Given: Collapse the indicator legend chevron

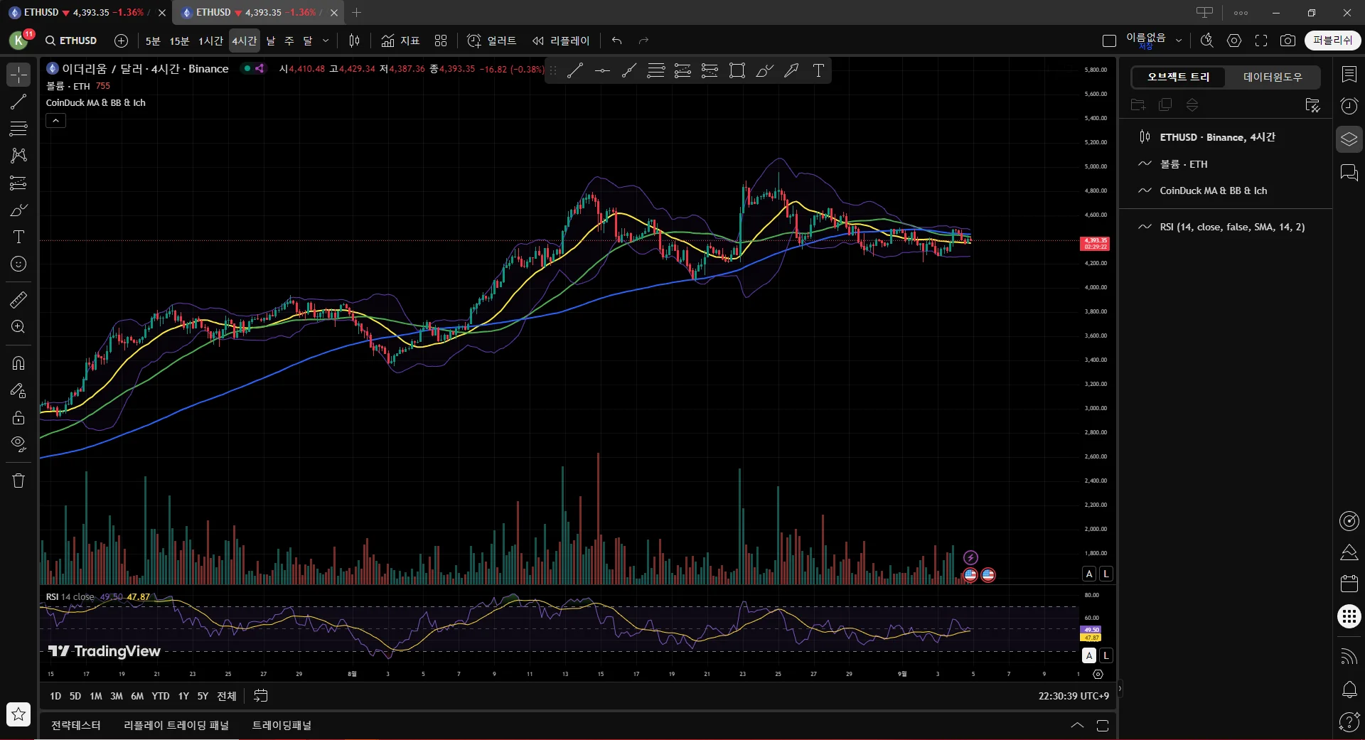Looking at the screenshot, I should click(x=55, y=121).
